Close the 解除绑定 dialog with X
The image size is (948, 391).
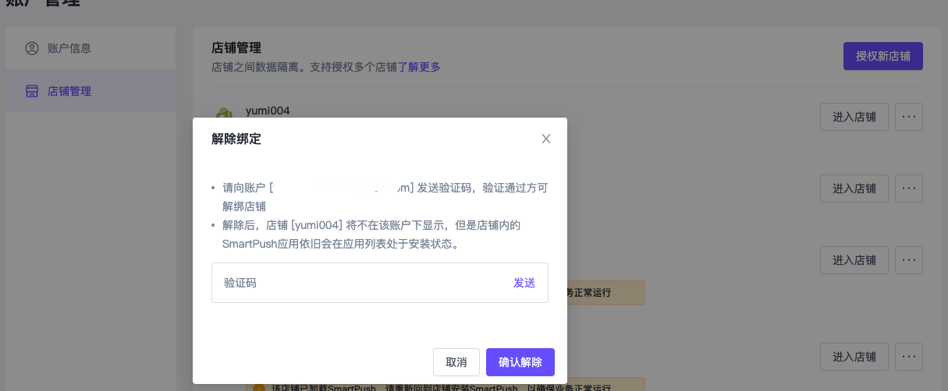click(546, 139)
